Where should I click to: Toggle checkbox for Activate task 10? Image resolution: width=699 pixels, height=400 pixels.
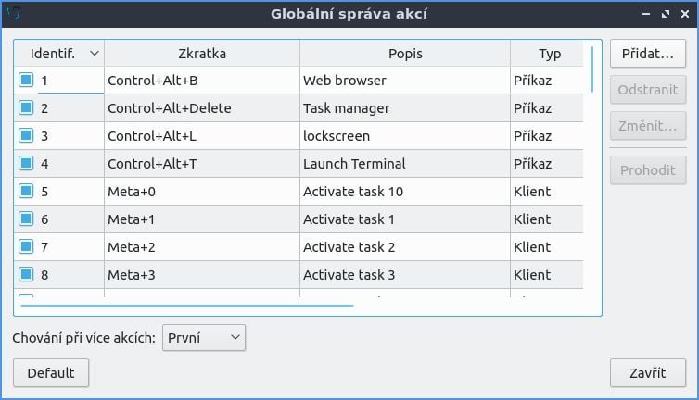click(x=26, y=192)
